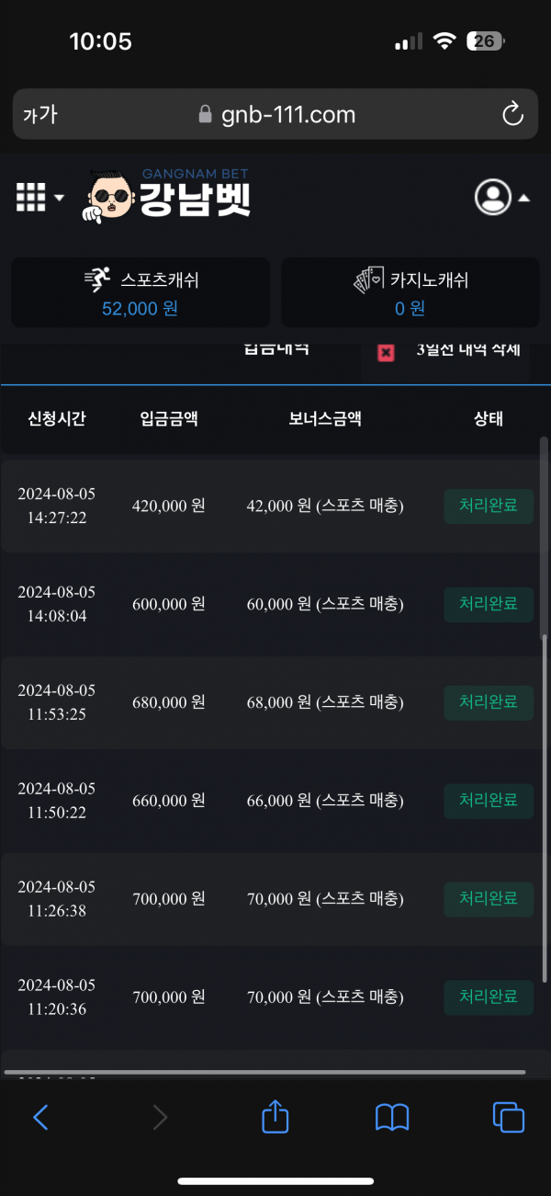Open Safari bookmarks
The height and width of the screenshot is (1196, 551).
[392, 1117]
